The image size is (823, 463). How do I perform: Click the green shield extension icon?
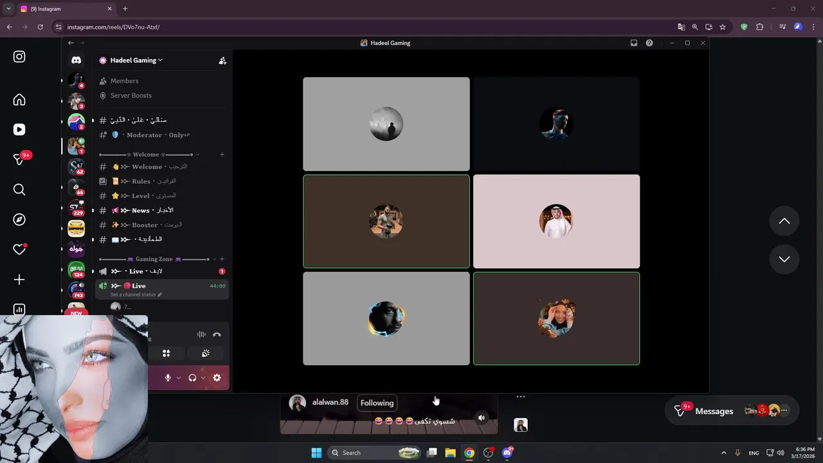[x=744, y=27]
